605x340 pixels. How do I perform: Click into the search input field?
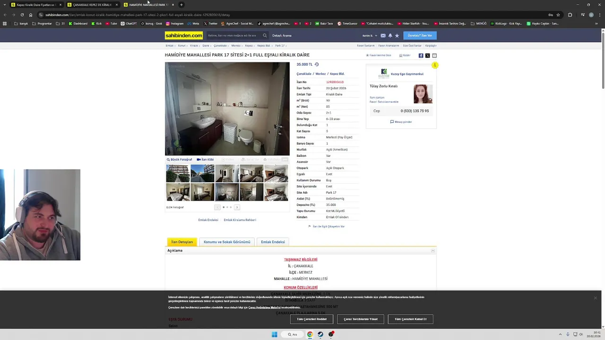pyautogui.click(x=233, y=35)
